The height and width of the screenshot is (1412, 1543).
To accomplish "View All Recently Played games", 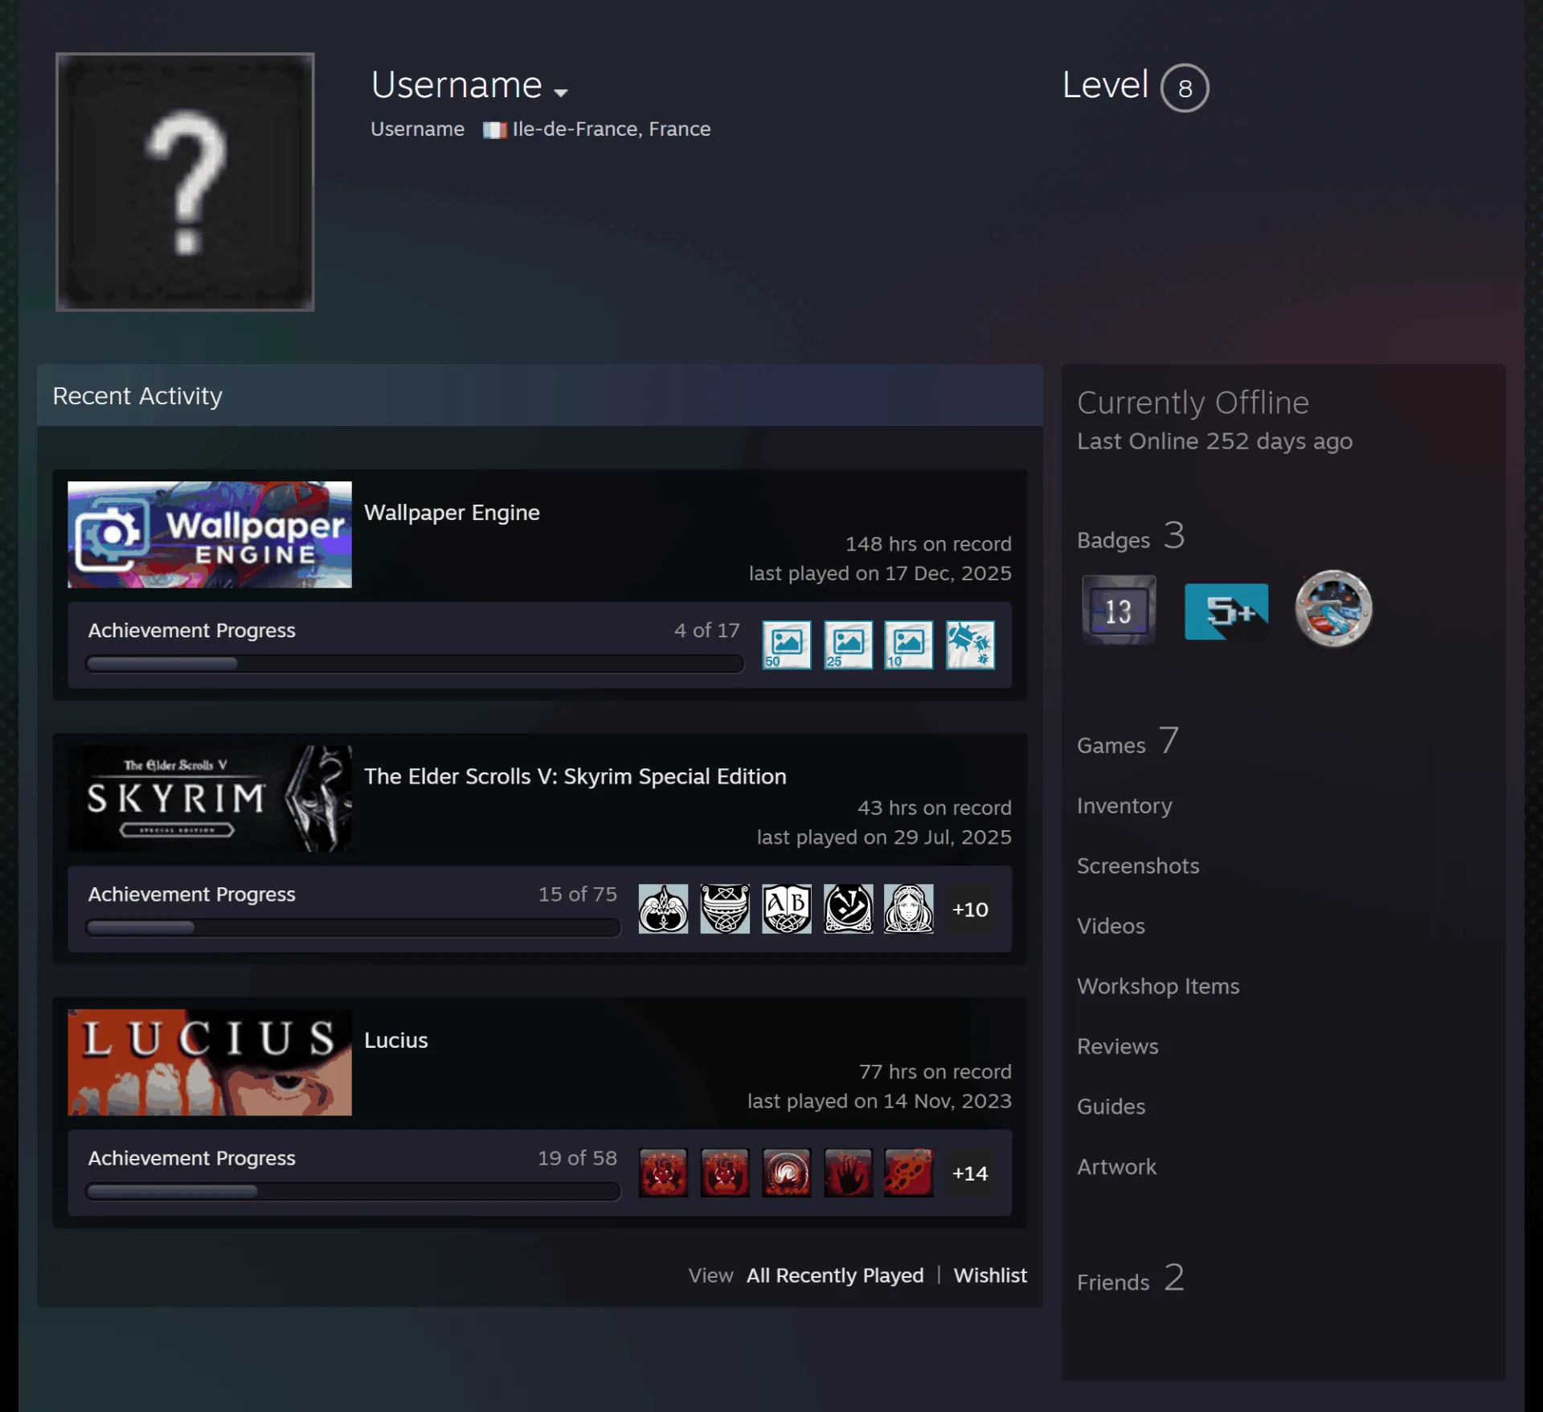I will click(x=835, y=1275).
